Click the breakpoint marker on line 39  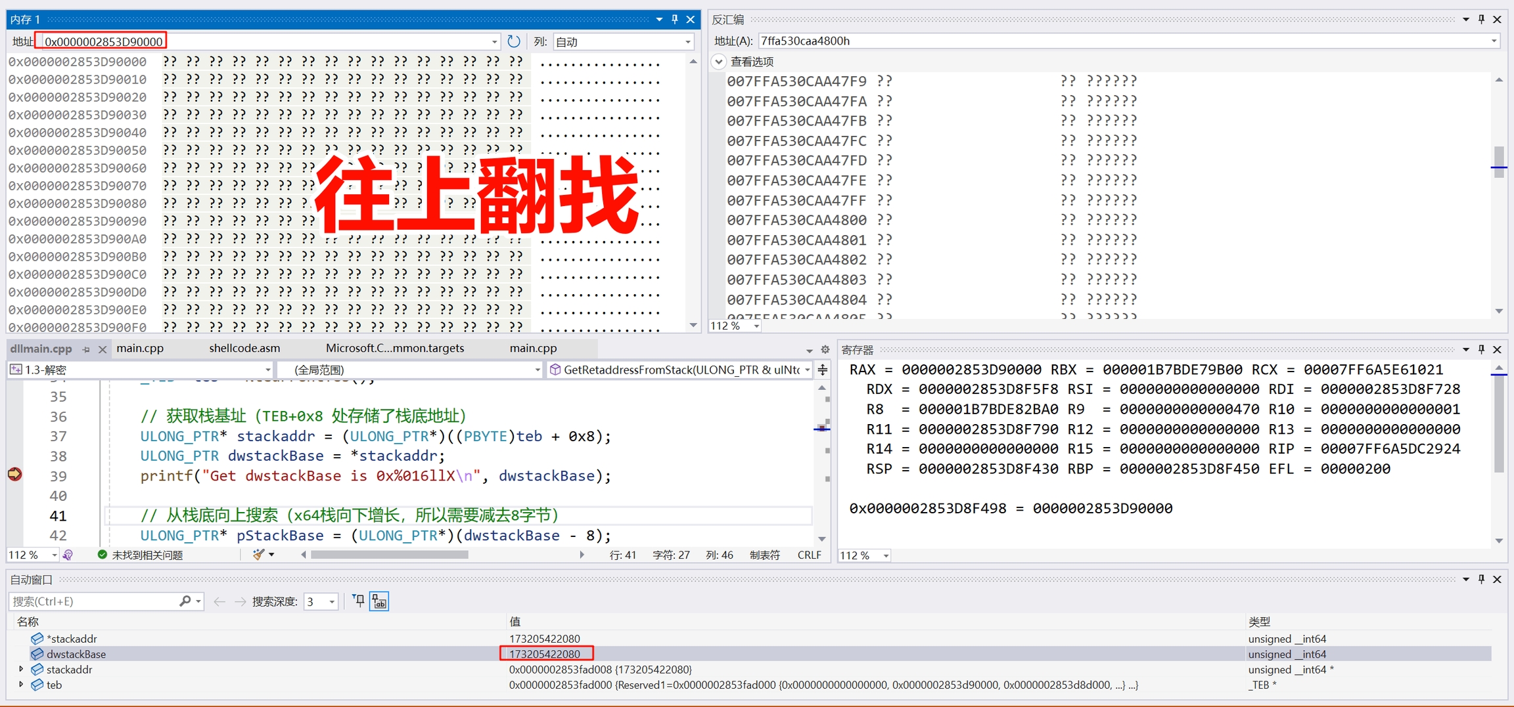click(x=14, y=474)
